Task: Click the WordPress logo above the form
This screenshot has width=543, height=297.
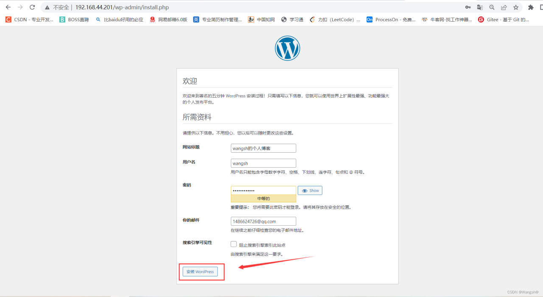Action: point(287,48)
